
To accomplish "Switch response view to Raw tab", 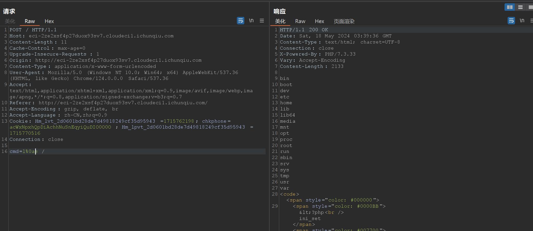I will click(300, 21).
